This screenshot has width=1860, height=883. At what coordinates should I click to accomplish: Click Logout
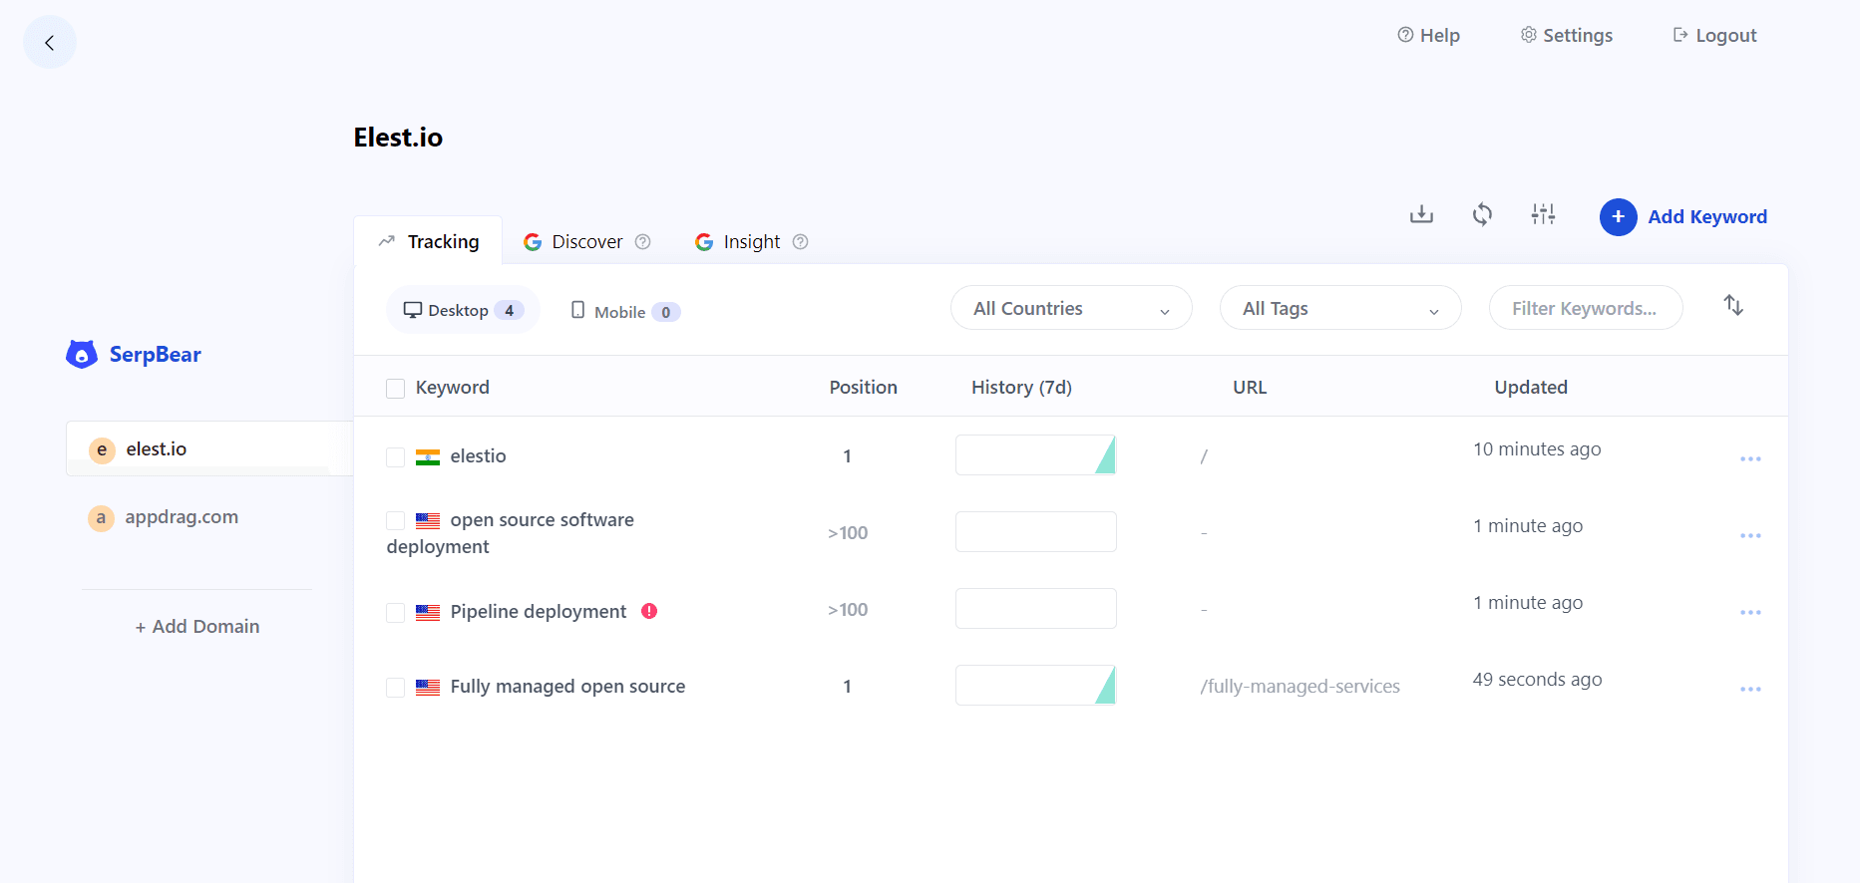[x=1714, y=36]
